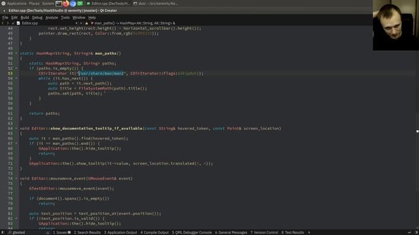
Task: Open the Debug menu
Action: pyautogui.click(x=37, y=18)
